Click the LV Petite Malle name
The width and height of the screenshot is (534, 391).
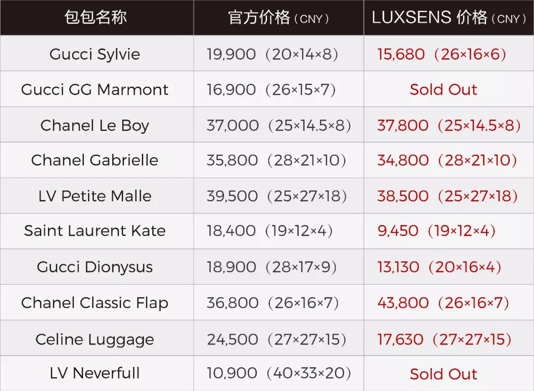click(95, 196)
